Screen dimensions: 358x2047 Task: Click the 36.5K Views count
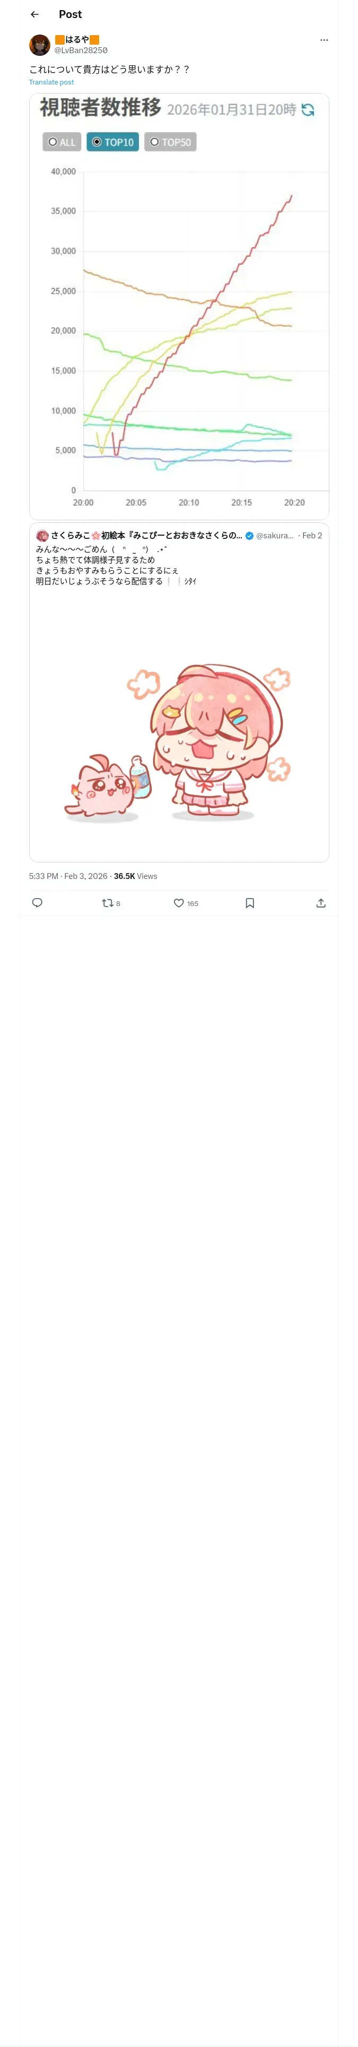coord(136,876)
